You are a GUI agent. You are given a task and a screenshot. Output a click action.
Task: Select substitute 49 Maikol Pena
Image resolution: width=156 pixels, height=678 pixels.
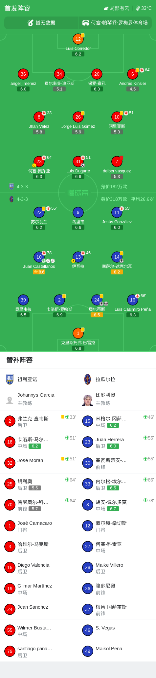pyautogui.click(x=117, y=651)
